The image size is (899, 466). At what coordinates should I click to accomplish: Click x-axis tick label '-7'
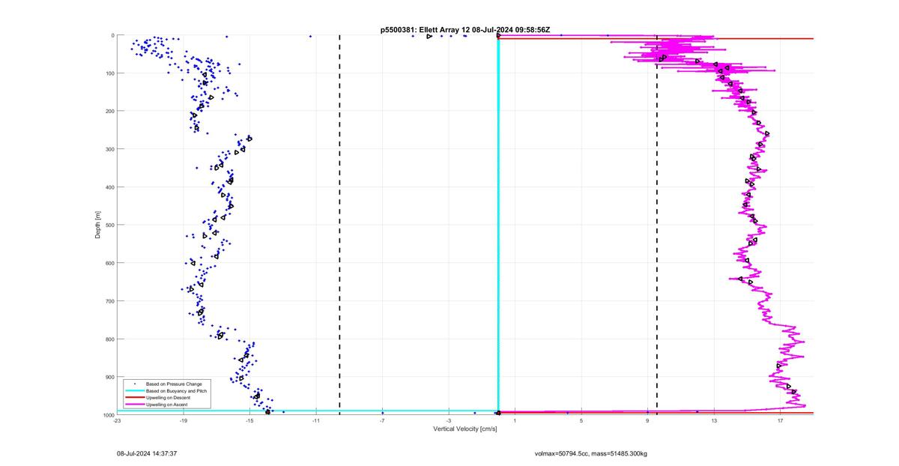382,420
